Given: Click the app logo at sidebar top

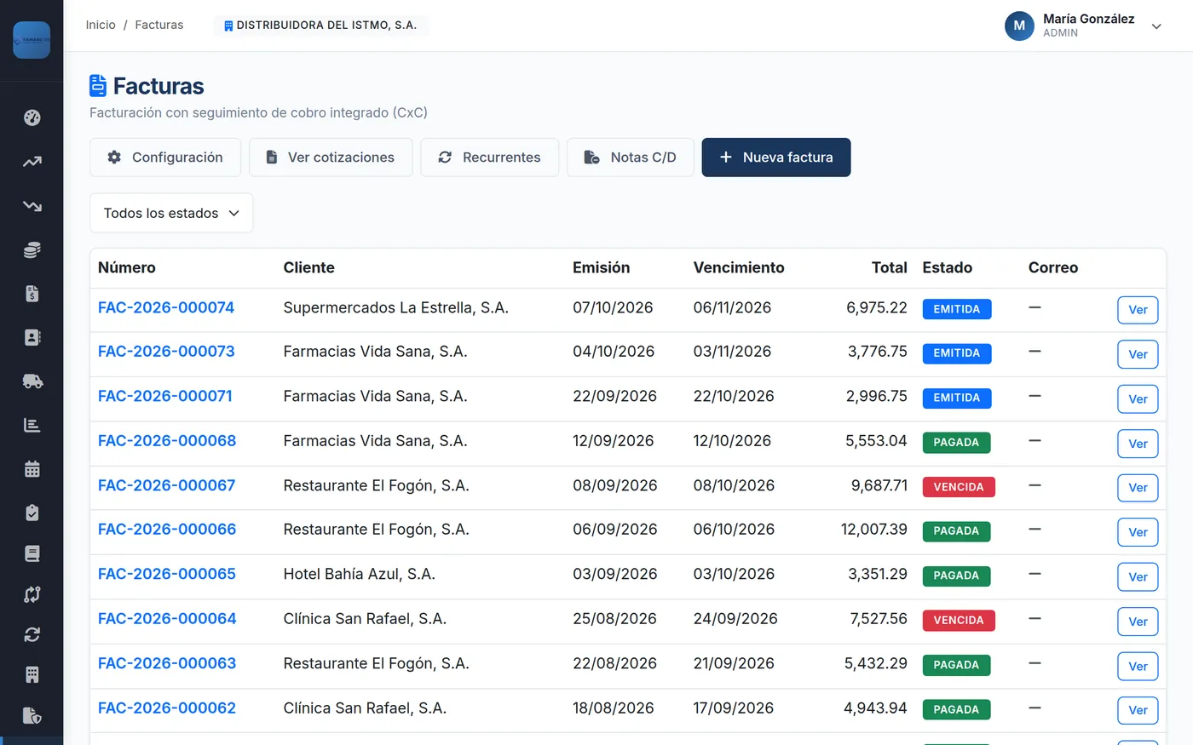Looking at the screenshot, I should click(x=32, y=40).
